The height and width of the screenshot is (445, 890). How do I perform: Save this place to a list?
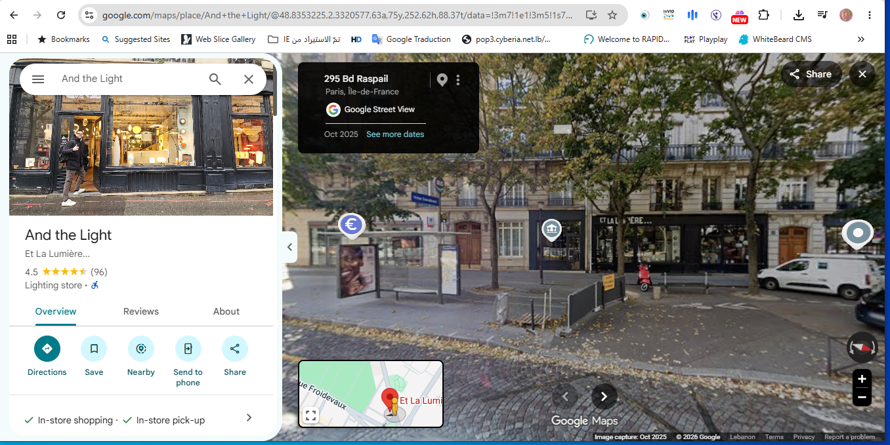tap(94, 349)
